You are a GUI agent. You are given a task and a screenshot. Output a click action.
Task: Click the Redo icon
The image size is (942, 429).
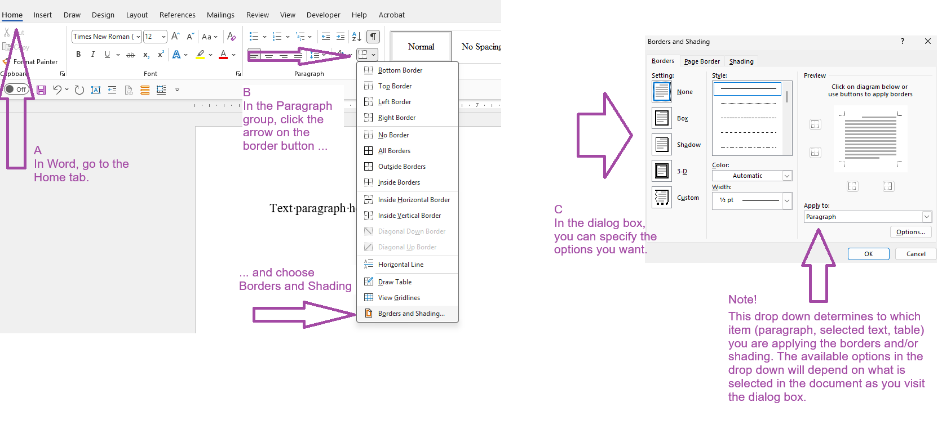tap(79, 90)
